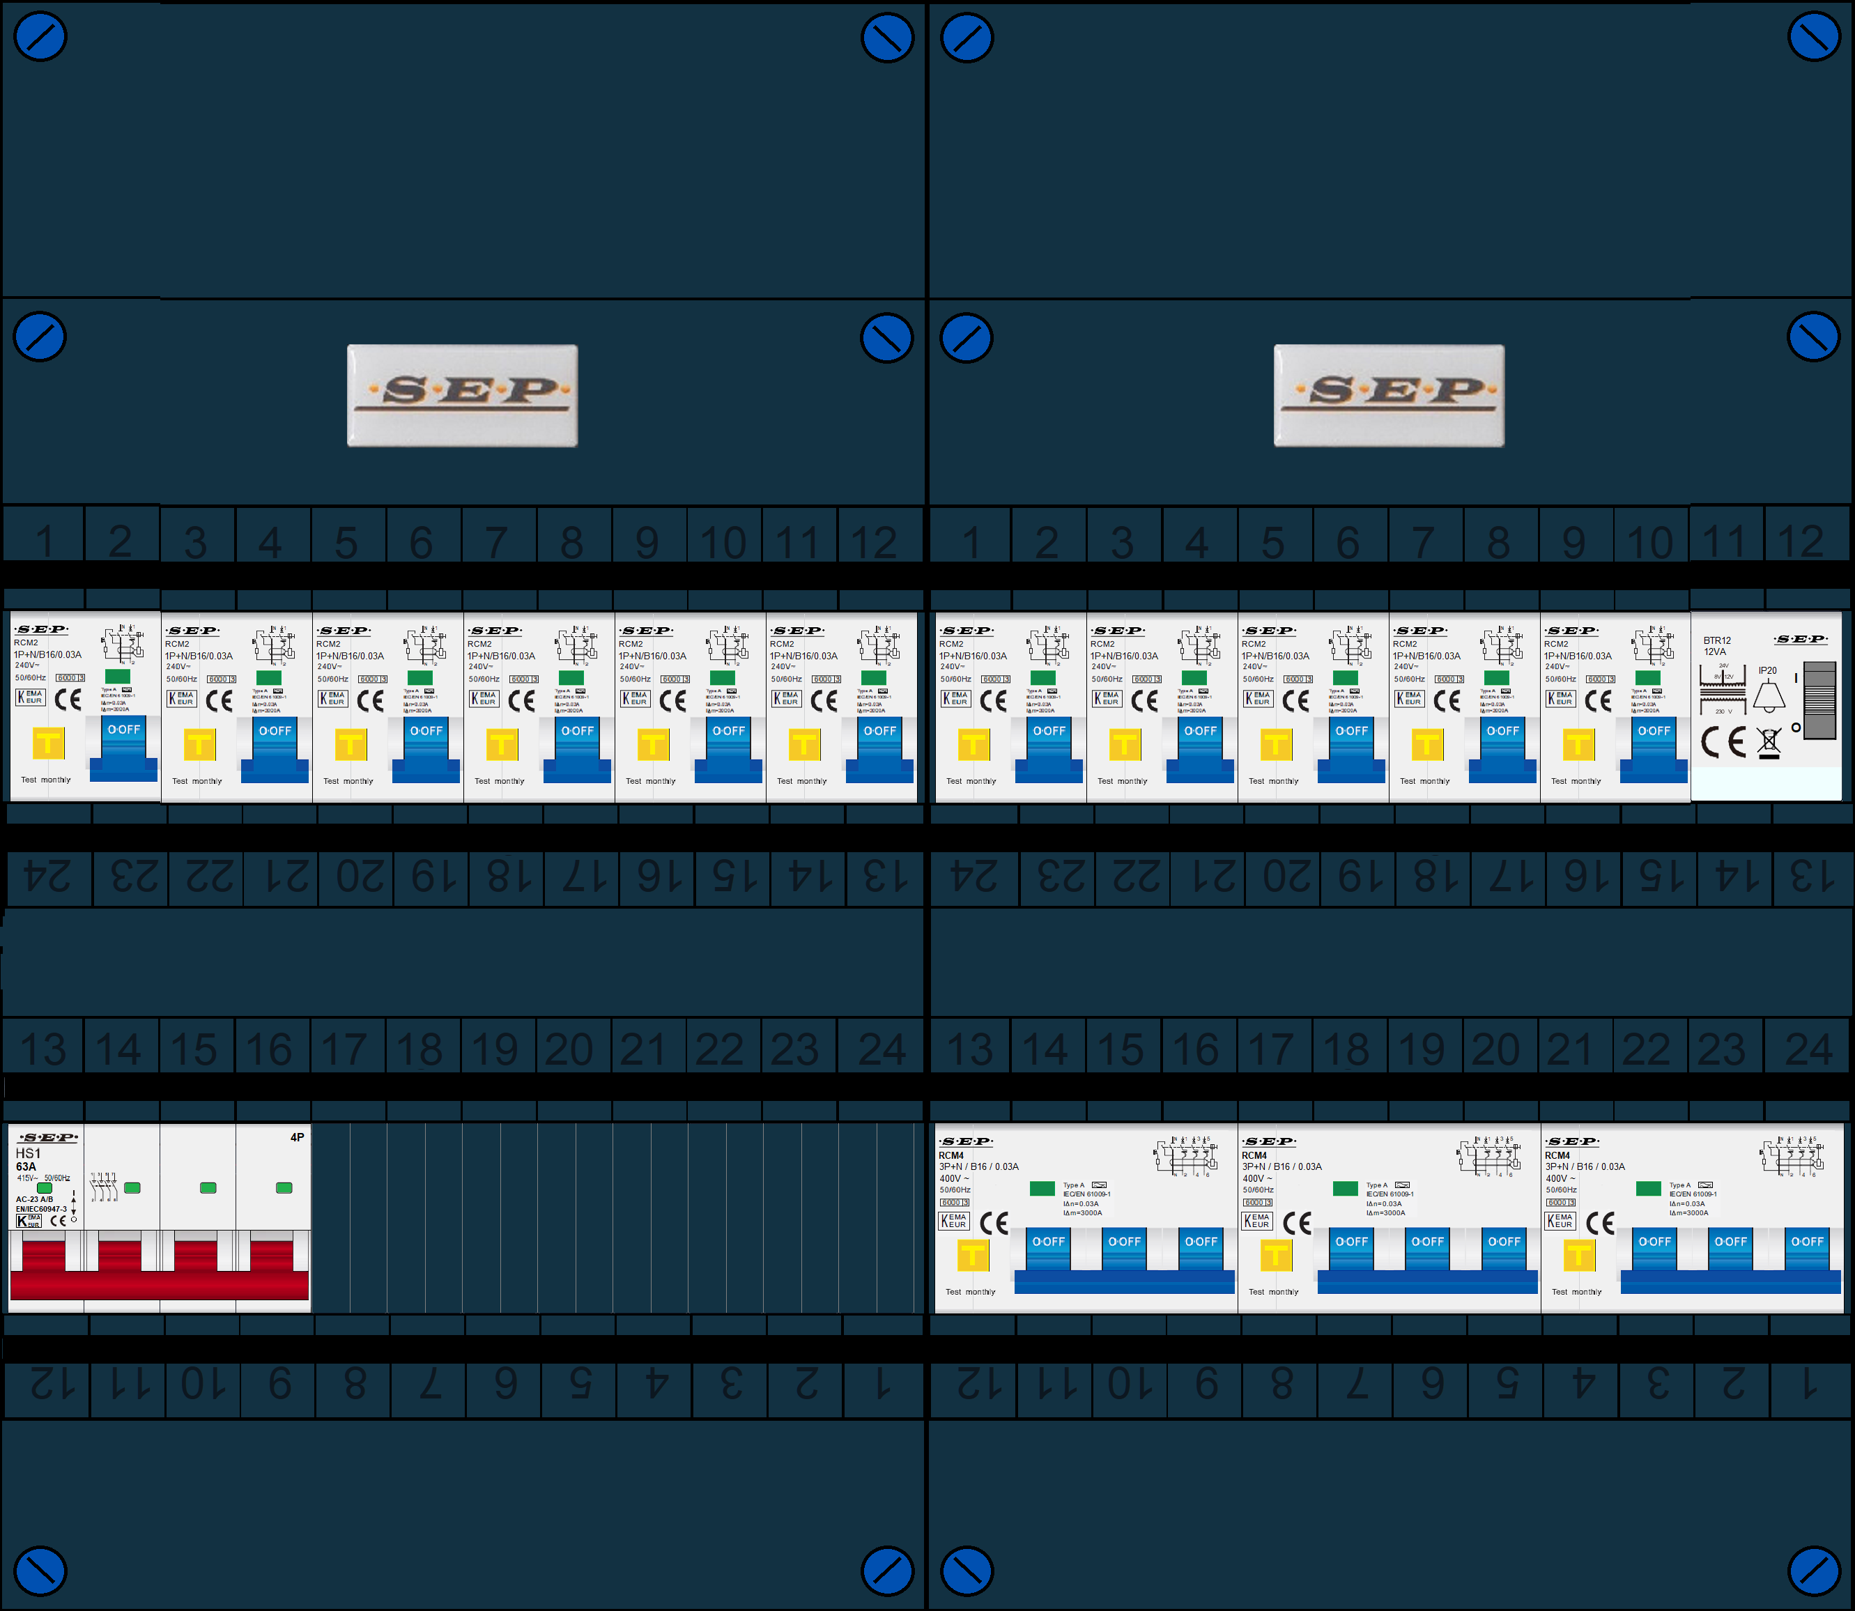Viewport: 1855px width, 1611px height.
Task: Toggle the O·OFF switch on left RCM2 under slots 1-2
Action: 123,748
